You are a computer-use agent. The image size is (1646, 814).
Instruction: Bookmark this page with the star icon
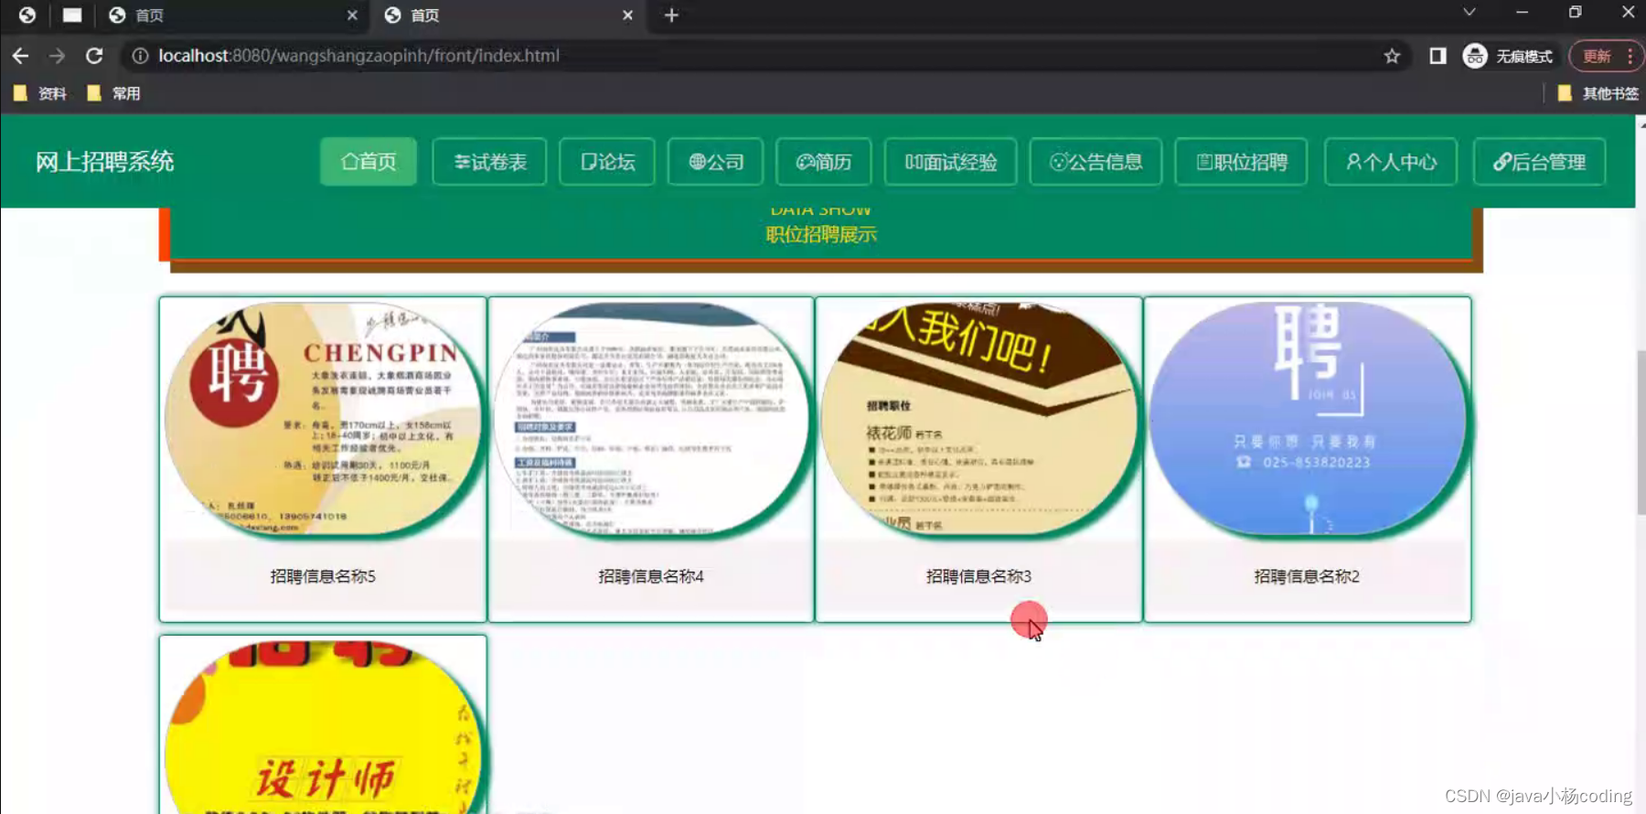pos(1392,56)
